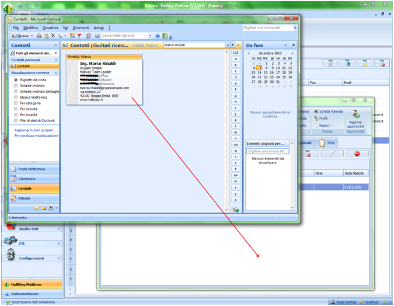394x306 pixels.
Task: Open the Report dropdown in HallWay window
Action: (326, 126)
